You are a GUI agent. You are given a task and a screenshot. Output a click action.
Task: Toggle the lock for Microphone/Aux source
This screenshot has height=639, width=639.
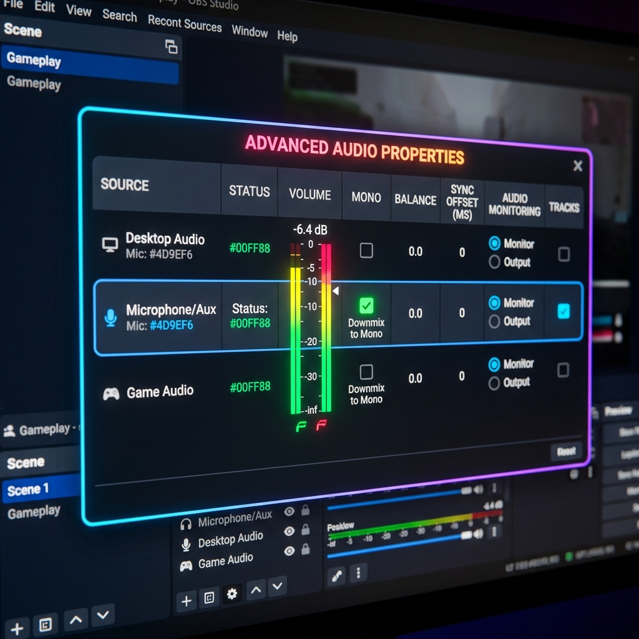coord(305,510)
